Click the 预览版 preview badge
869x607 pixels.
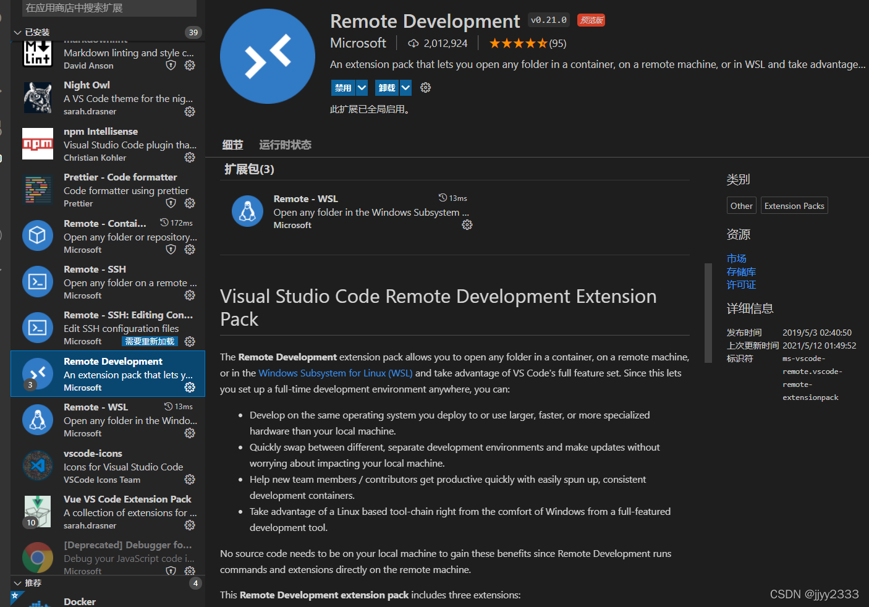click(591, 20)
